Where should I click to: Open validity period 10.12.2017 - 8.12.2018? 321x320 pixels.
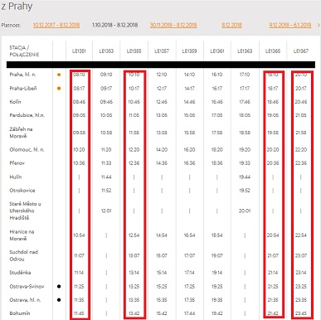pos(56,25)
